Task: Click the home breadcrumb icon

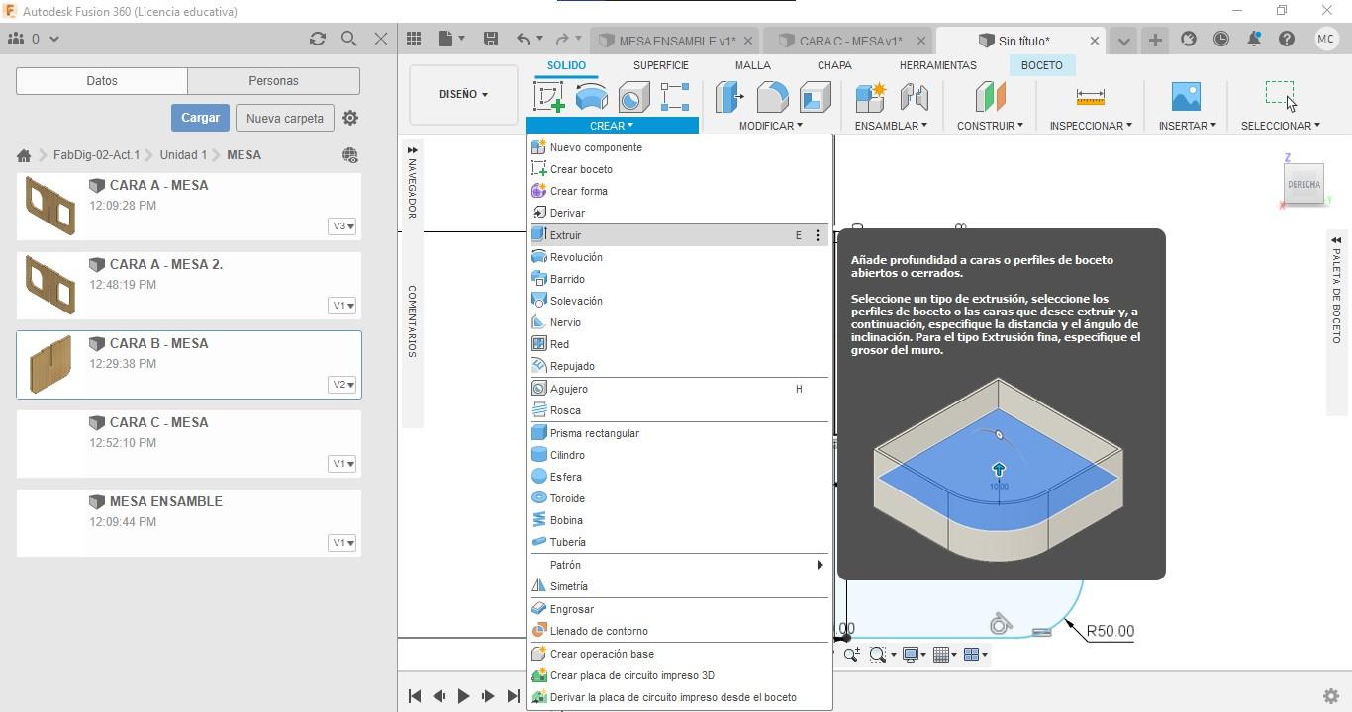Action: click(x=24, y=155)
